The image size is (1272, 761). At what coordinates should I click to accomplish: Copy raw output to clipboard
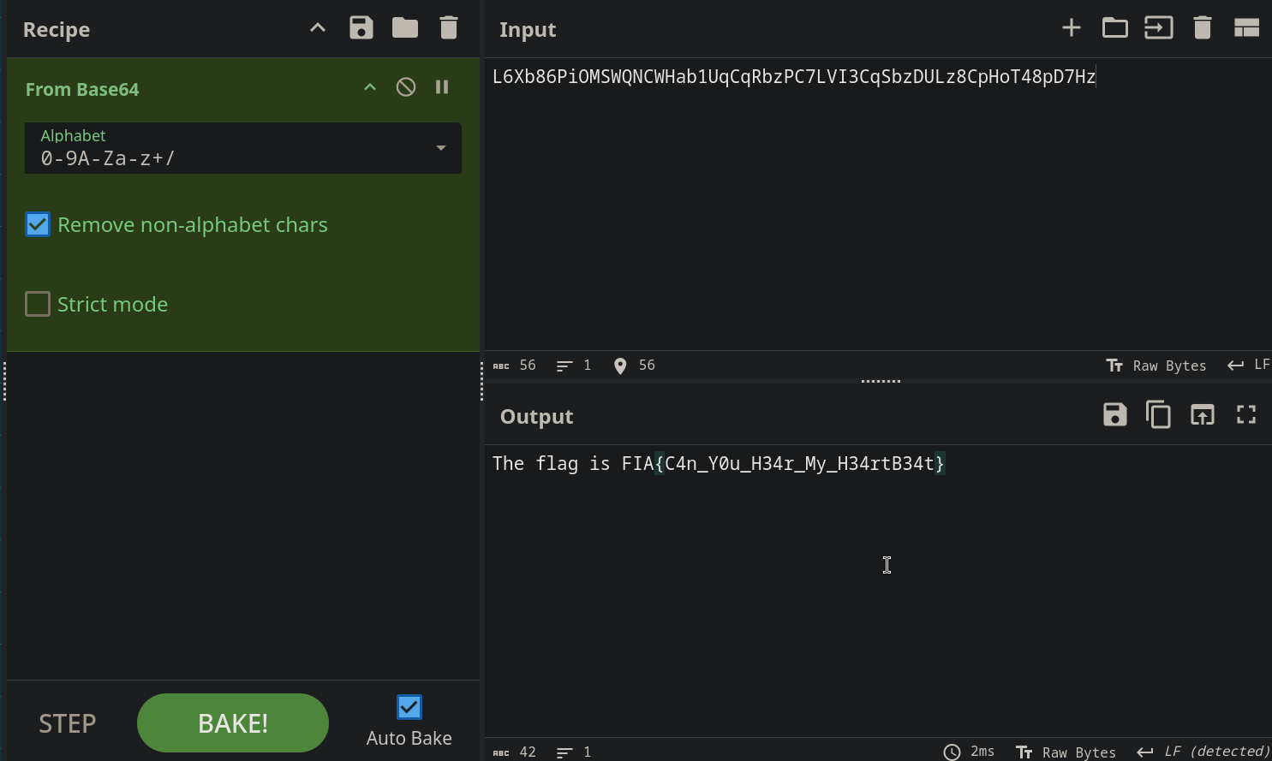click(1158, 415)
